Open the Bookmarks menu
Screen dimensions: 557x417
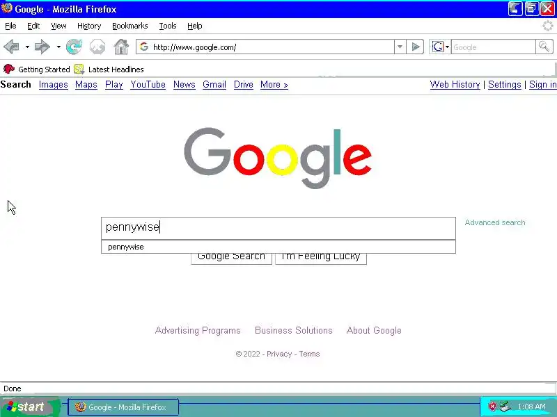pos(130,26)
